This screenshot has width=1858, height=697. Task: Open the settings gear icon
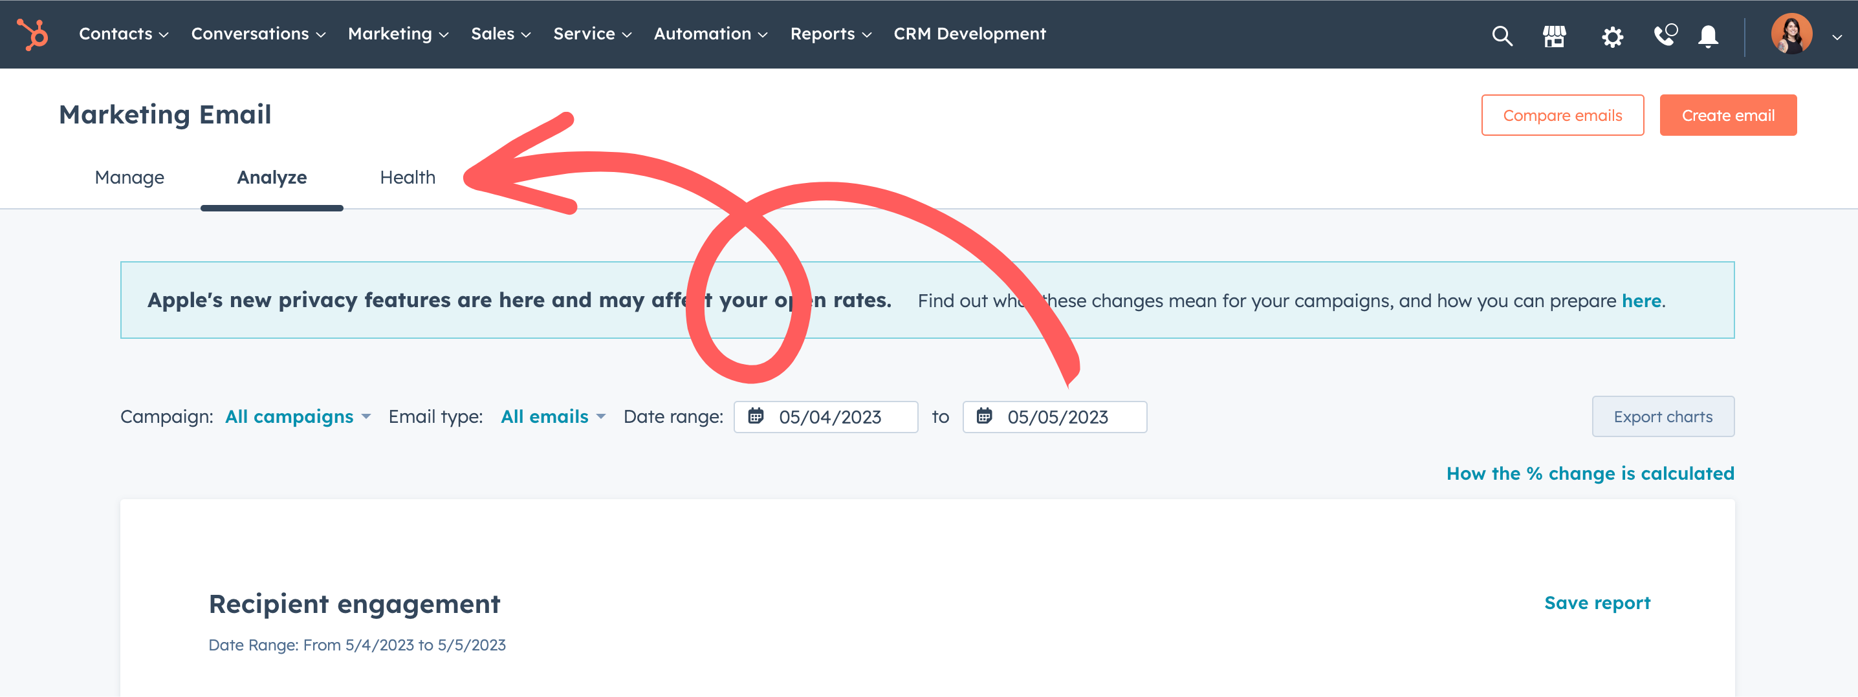1612,36
